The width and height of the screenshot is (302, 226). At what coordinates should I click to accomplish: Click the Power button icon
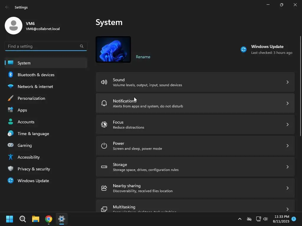click(104, 145)
